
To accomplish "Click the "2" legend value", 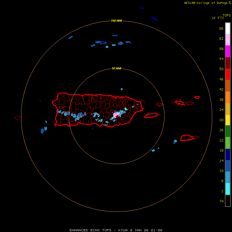I will point(222,191).
